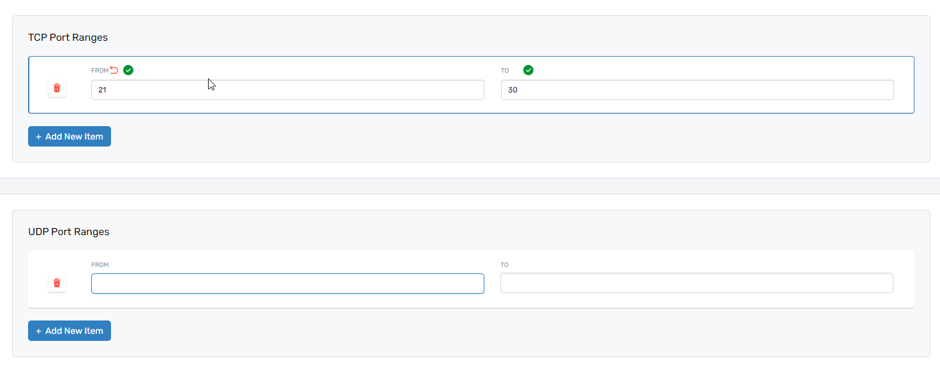Click the orange undo arrow beside FROM
The height and width of the screenshot is (367, 940).
pyautogui.click(x=114, y=70)
